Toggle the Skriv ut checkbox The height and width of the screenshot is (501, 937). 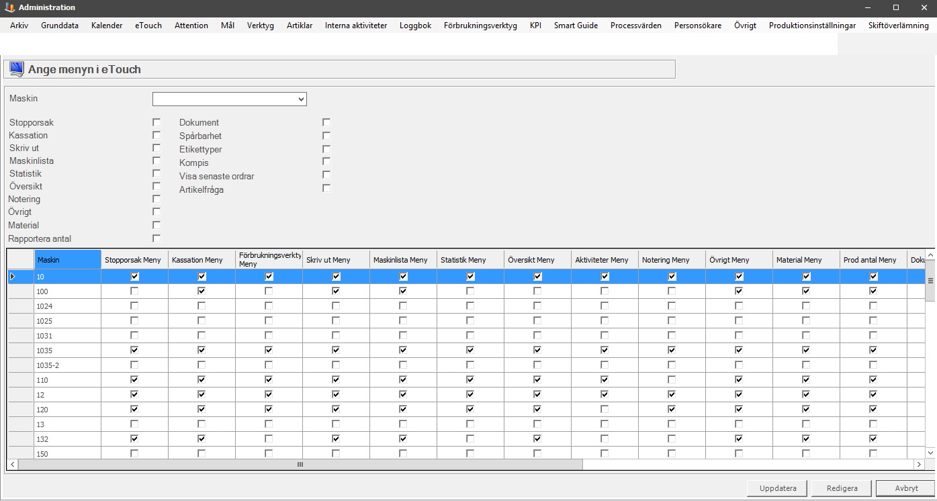click(x=157, y=148)
